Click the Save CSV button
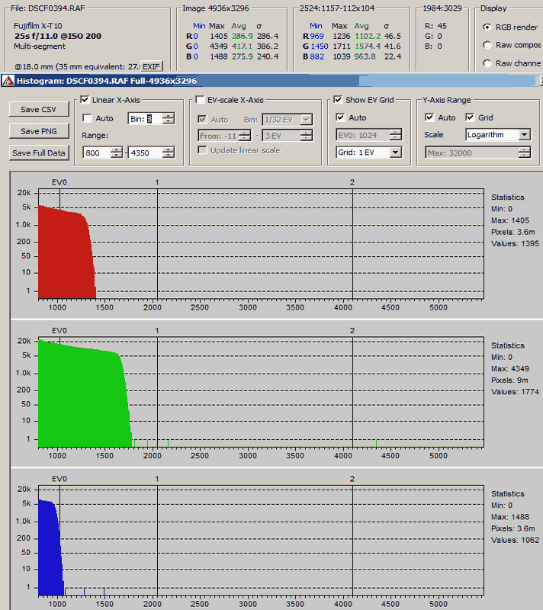543x610 pixels. pyautogui.click(x=38, y=110)
